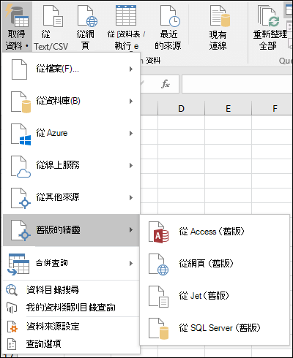Click in the formula bar input
Screen dimensions: 293x358
(x=237, y=84)
